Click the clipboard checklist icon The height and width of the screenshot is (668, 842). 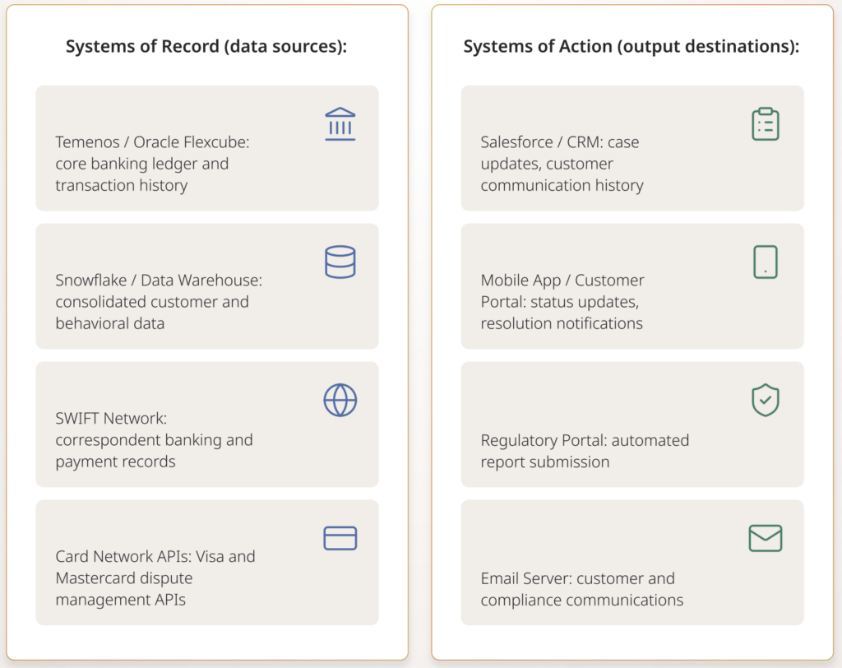[x=765, y=124]
